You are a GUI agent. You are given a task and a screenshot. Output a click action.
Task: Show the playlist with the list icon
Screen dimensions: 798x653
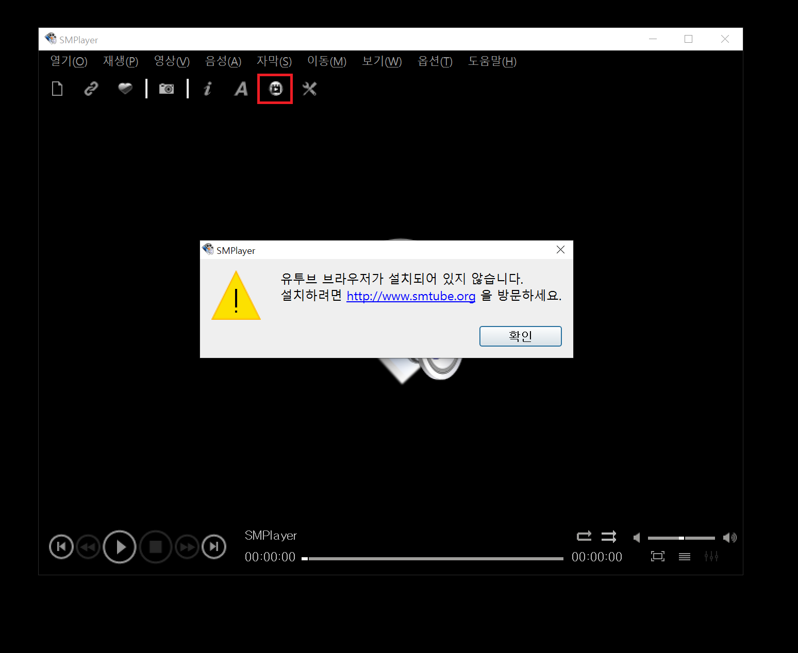pyautogui.click(x=685, y=556)
